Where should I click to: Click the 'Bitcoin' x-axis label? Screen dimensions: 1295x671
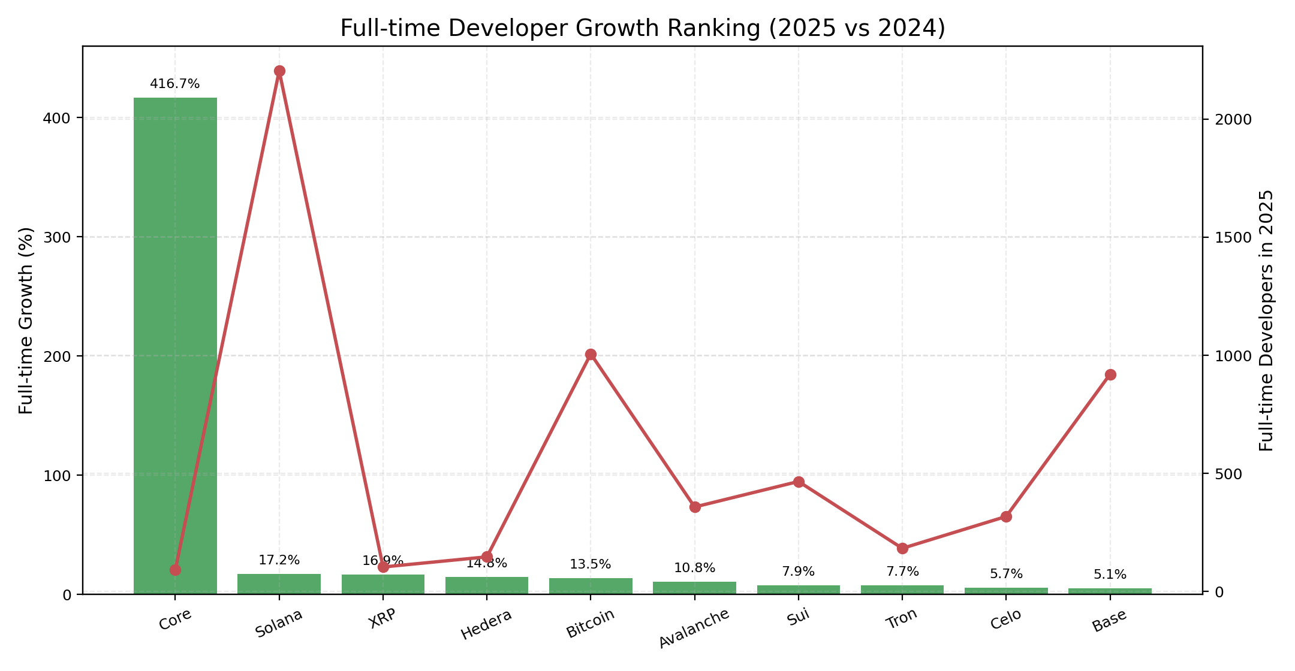591,623
